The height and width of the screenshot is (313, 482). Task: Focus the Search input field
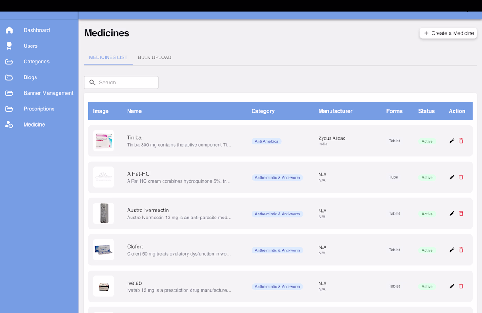point(121,82)
